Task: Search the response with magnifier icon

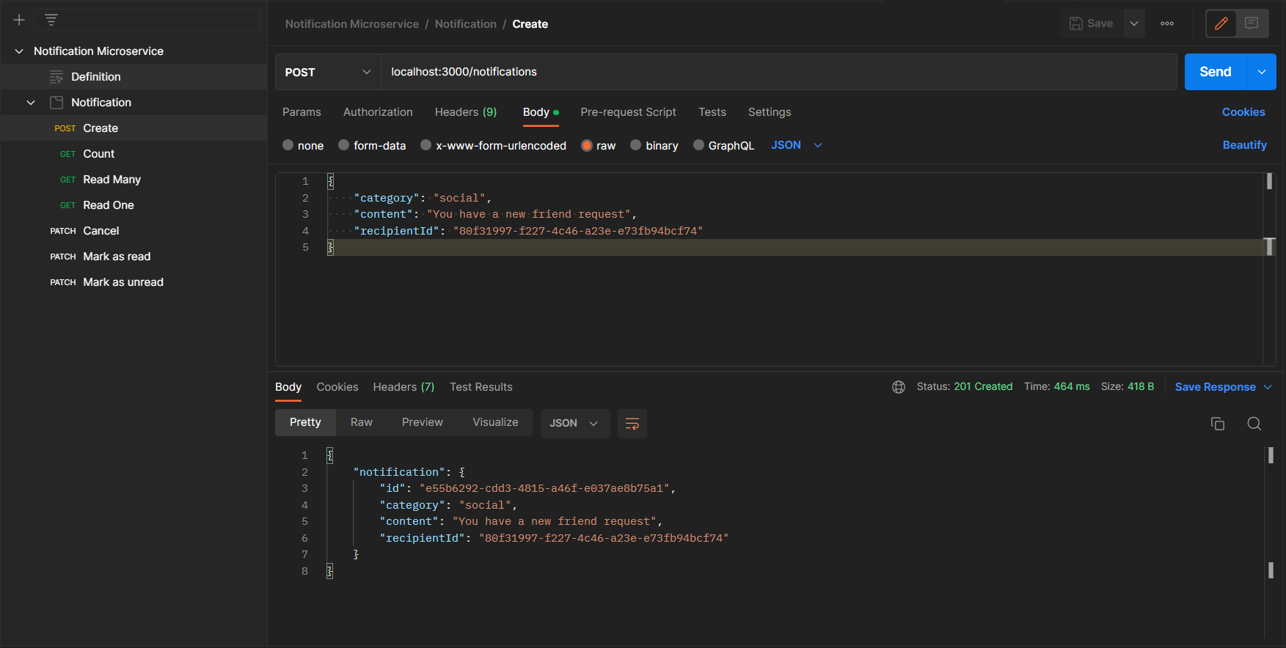Action: (1254, 424)
